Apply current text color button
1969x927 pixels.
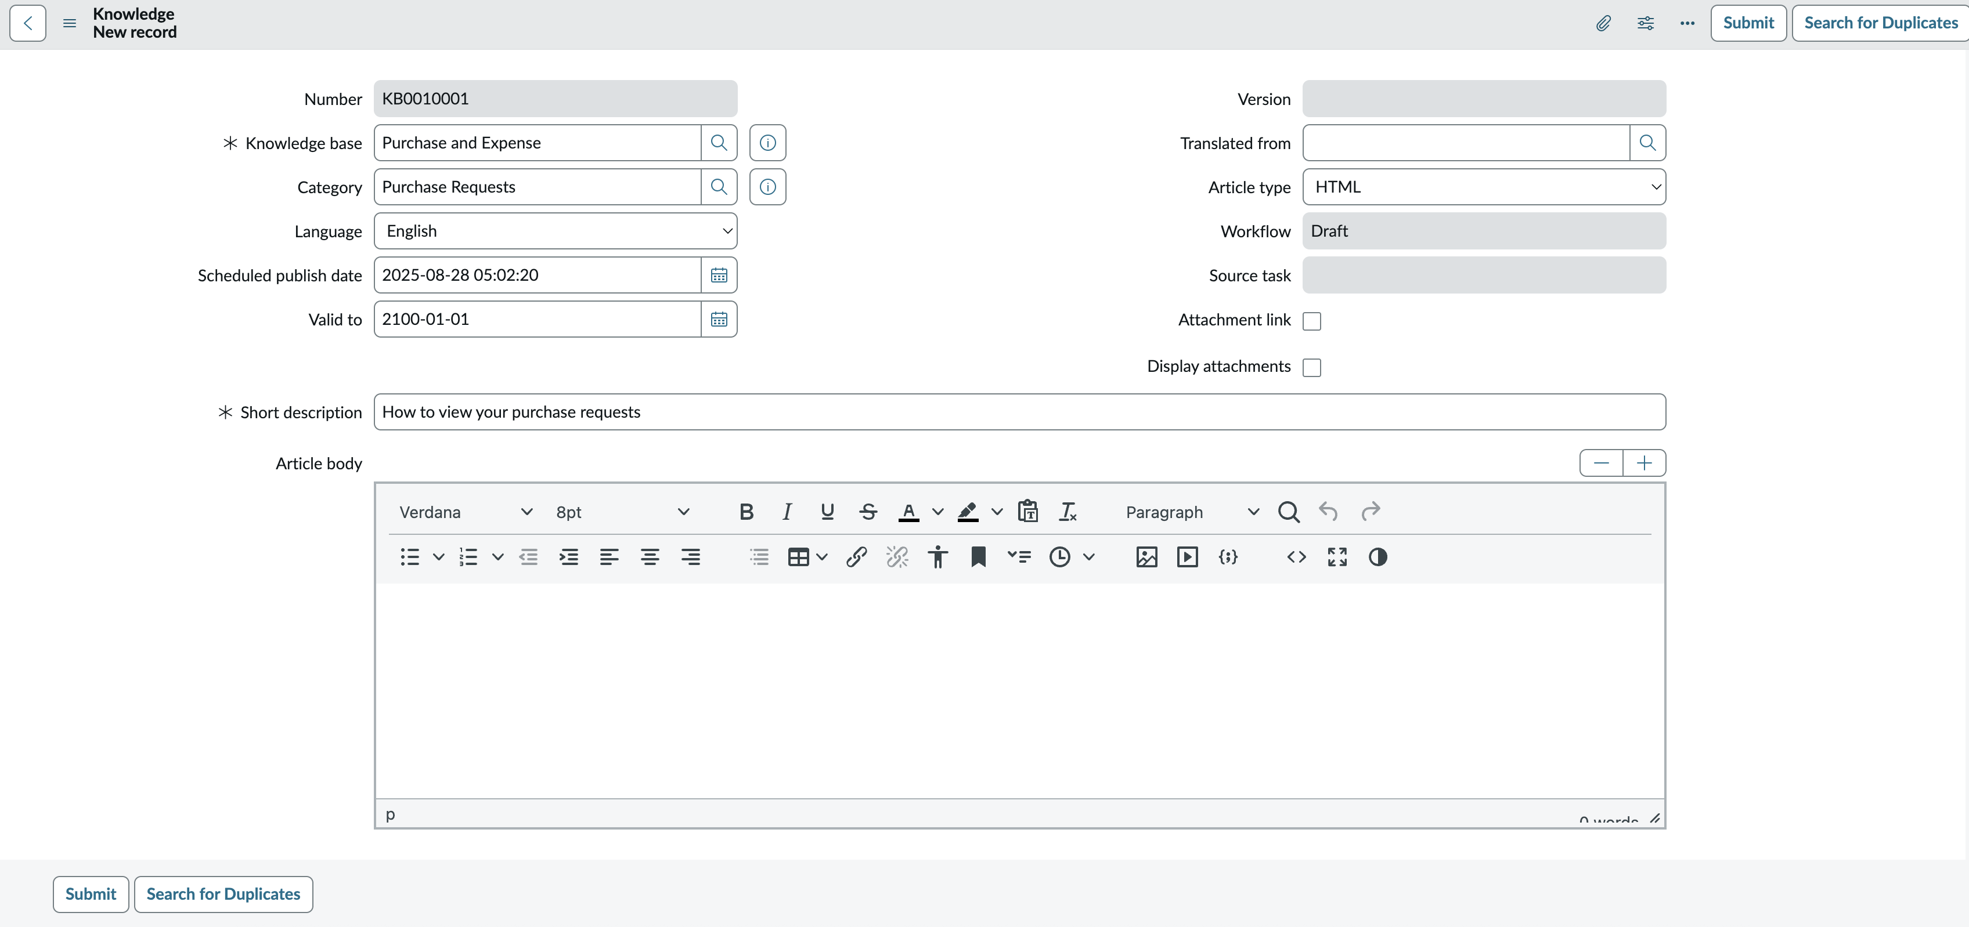tap(908, 512)
